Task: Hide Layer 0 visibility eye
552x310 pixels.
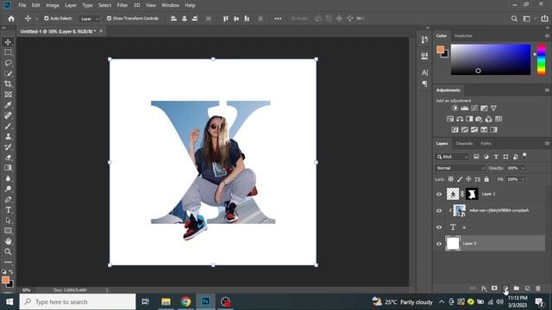Action: tap(439, 244)
